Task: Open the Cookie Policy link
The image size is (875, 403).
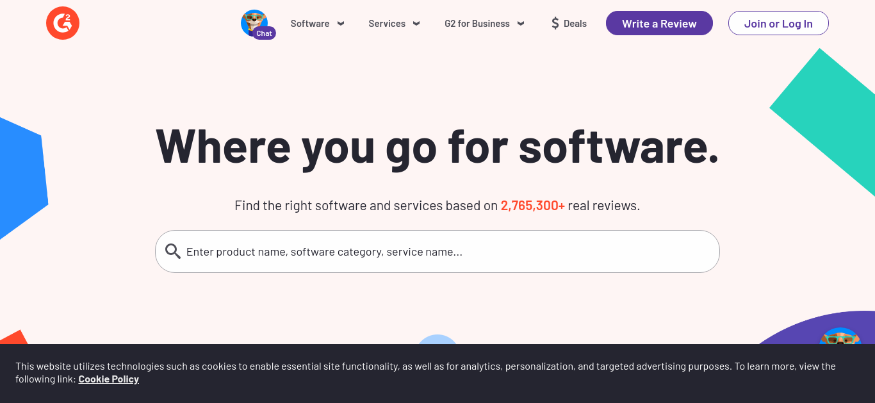Action: 109,379
